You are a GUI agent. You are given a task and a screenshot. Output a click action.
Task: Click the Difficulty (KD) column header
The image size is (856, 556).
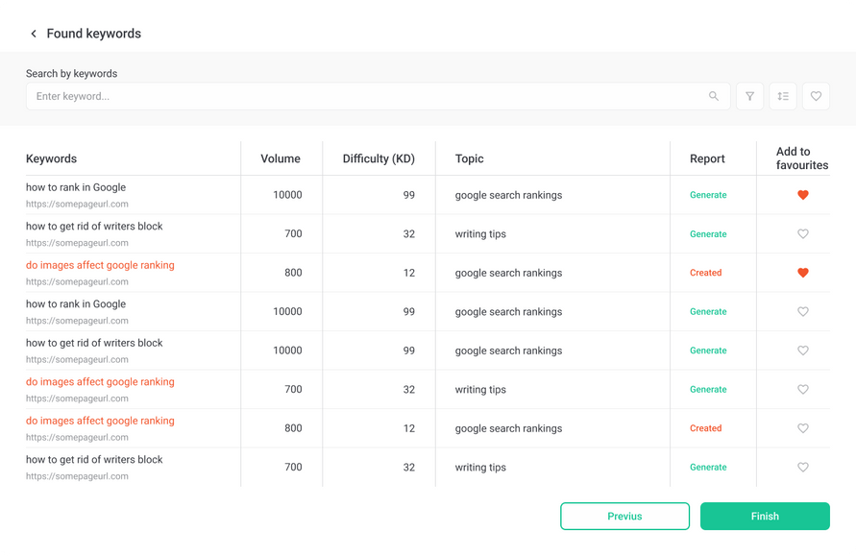[379, 158]
